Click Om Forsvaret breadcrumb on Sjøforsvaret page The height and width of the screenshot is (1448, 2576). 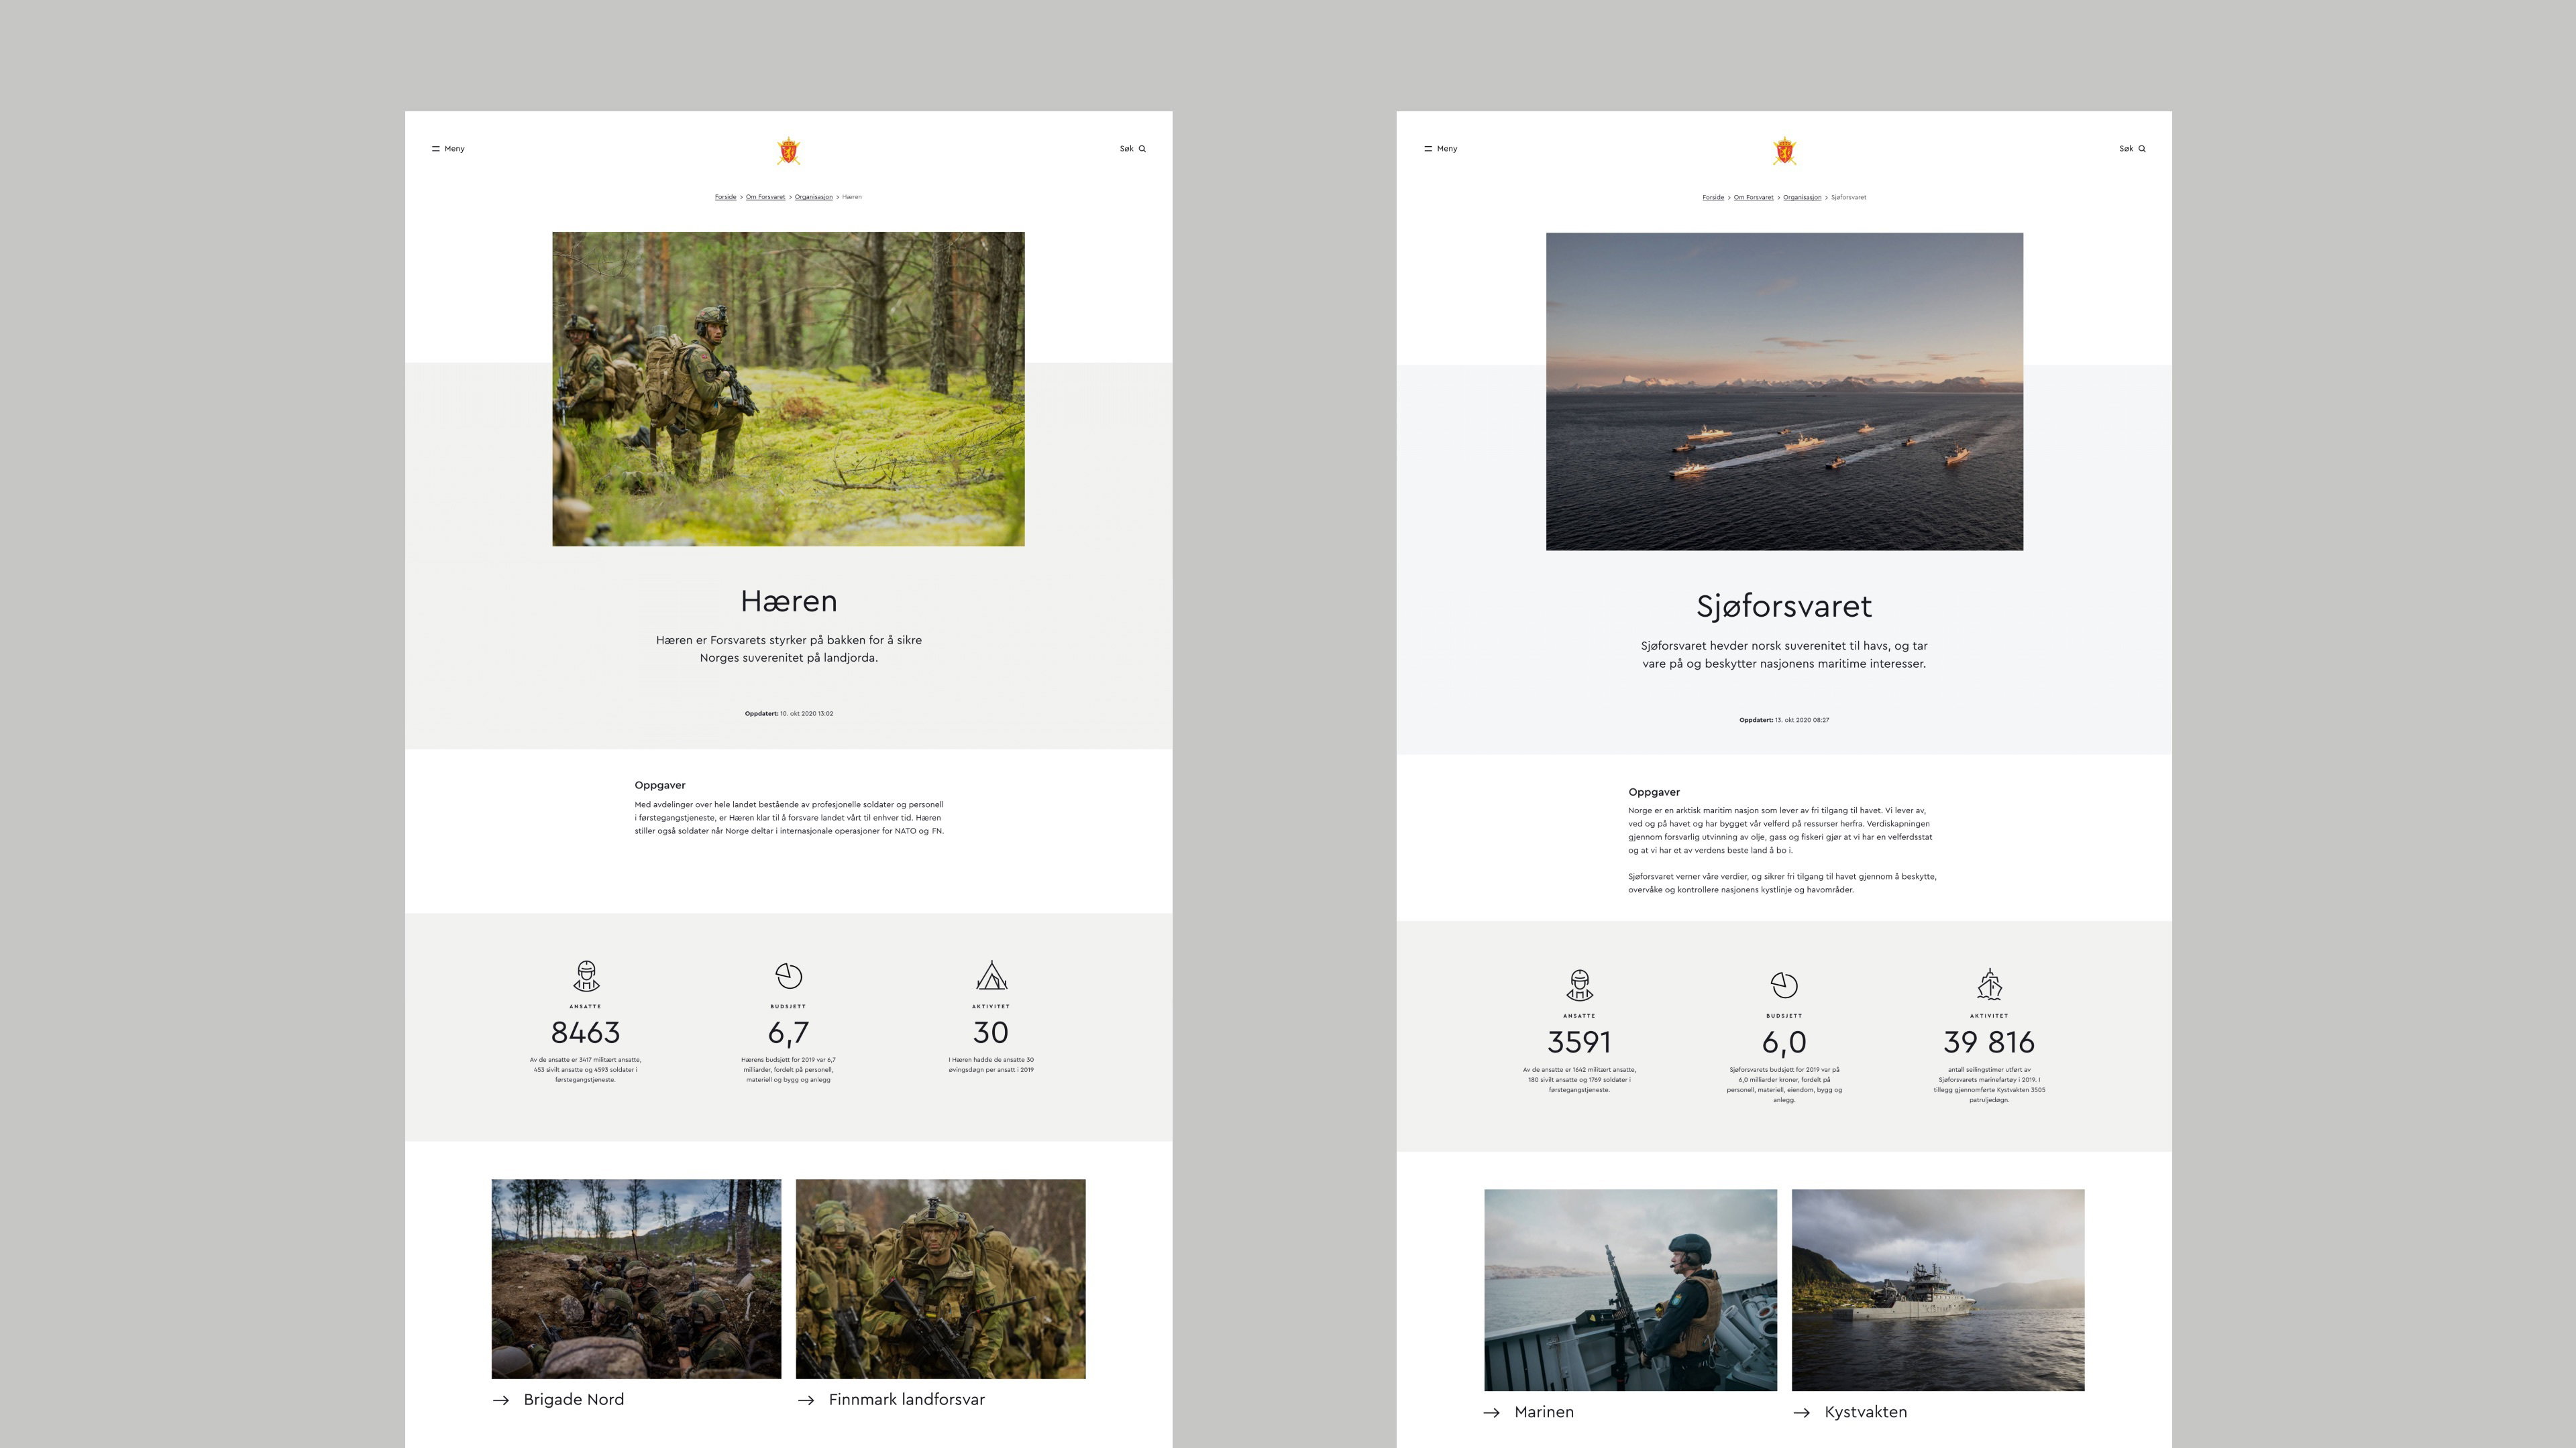point(1753,197)
